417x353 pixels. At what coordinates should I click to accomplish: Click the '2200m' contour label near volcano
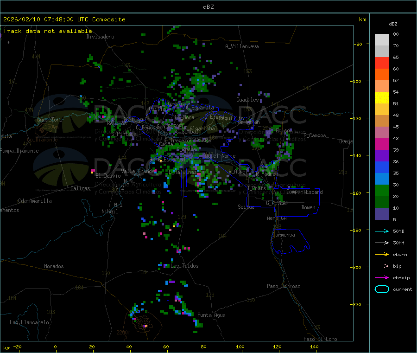click(x=123, y=333)
